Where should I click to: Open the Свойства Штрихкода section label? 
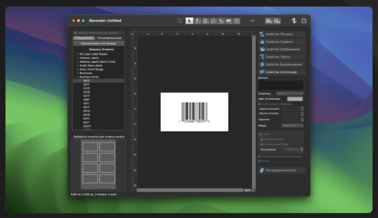click(281, 72)
